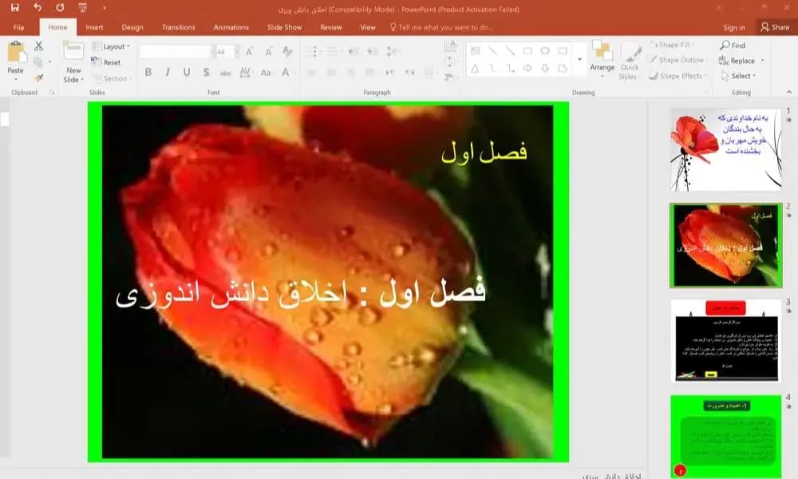This screenshot has width=798, height=479.
Task: Toggle Text Shadow (S) formatting
Action: 206,73
